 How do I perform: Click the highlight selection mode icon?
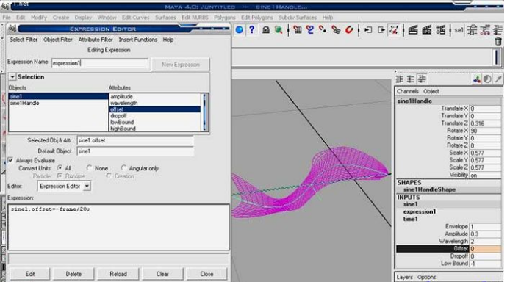coord(278,30)
